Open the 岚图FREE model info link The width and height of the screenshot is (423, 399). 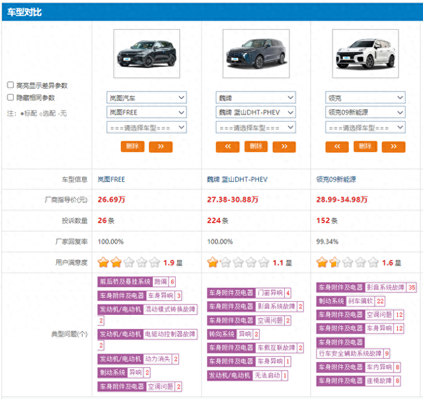pos(111,179)
